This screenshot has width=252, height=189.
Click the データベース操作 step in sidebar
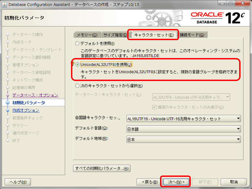[x=28, y=34]
